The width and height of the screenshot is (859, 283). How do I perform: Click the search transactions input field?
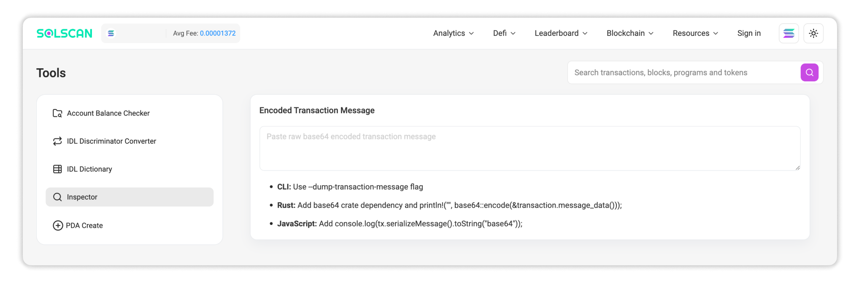point(683,73)
